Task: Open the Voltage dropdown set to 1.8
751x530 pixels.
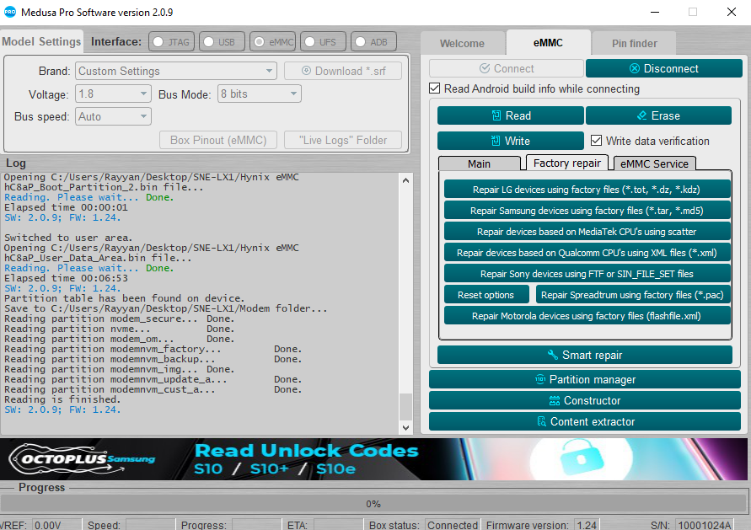Action: tap(113, 94)
